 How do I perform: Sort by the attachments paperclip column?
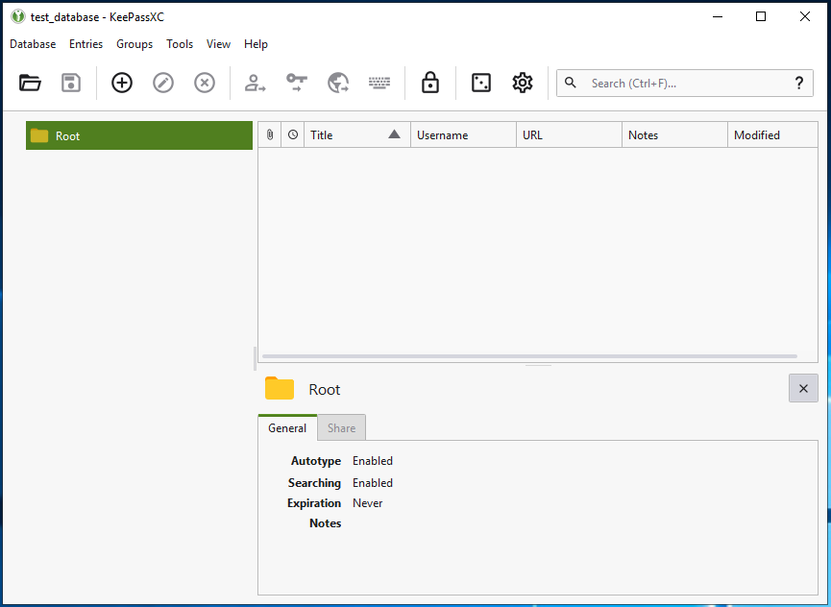[x=270, y=134]
